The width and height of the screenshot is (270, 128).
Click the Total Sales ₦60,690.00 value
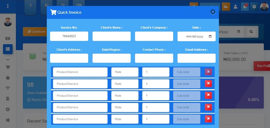coord(234,59)
